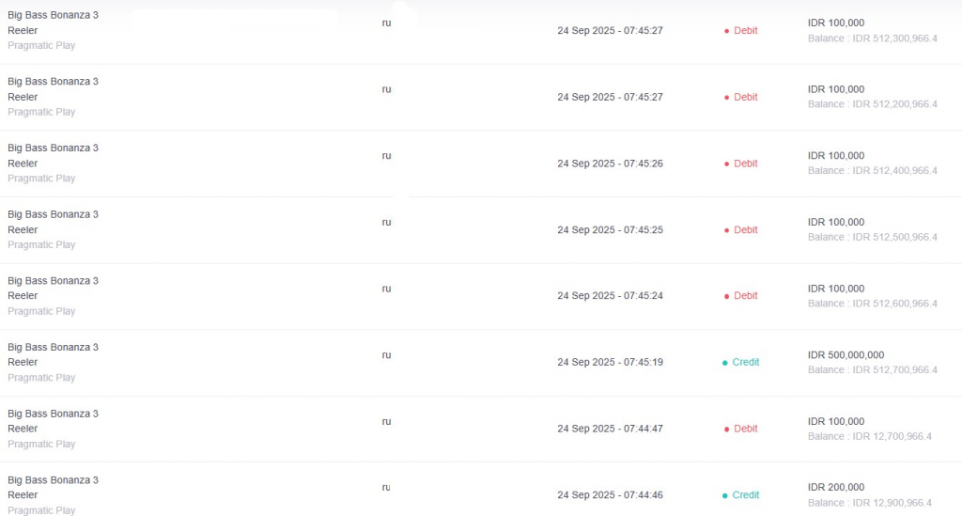This screenshot has width=962, height=516.
Task: Click the red Debit dot at 07:45:25
Action: click(x=726, y=230)
